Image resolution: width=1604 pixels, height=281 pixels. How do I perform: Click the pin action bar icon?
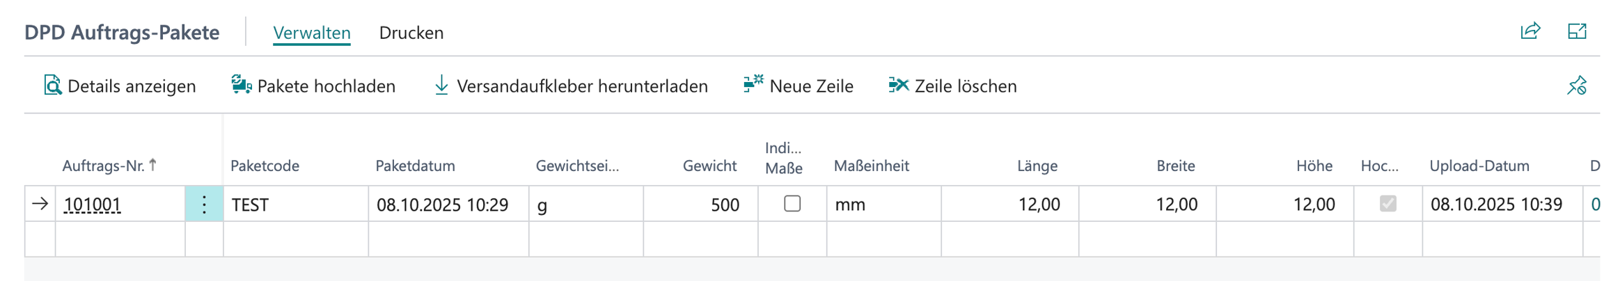(x=1577, y=86)
